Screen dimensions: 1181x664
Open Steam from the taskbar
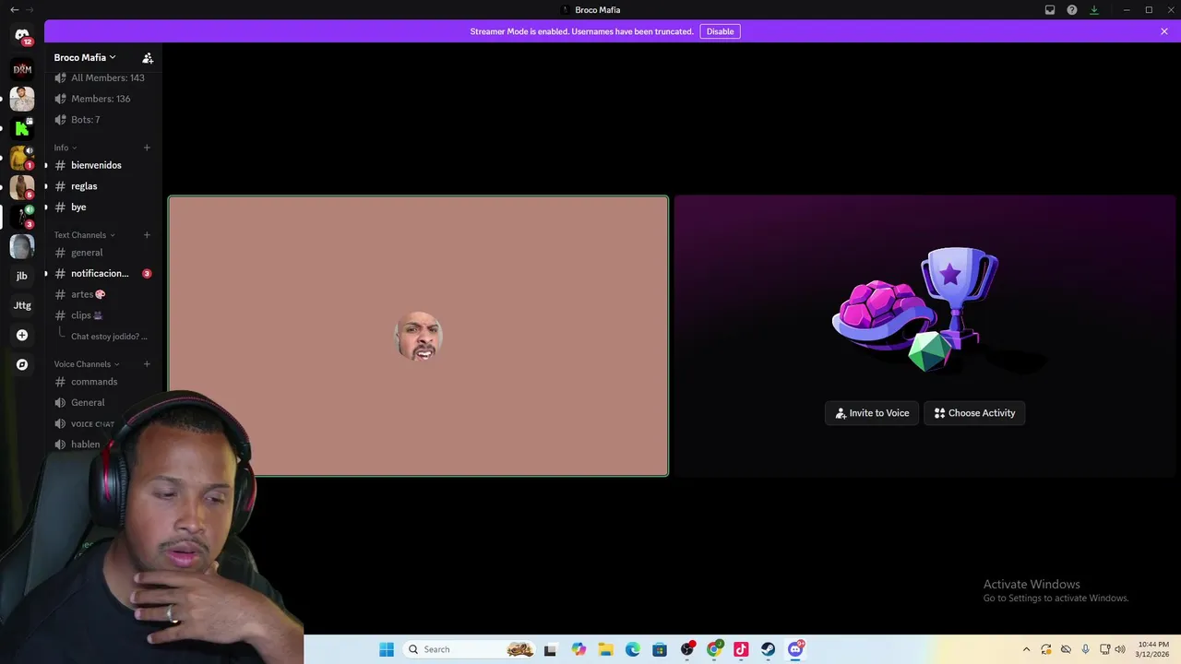point(769,649)
